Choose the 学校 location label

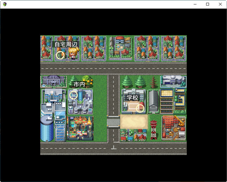point(132,97)
